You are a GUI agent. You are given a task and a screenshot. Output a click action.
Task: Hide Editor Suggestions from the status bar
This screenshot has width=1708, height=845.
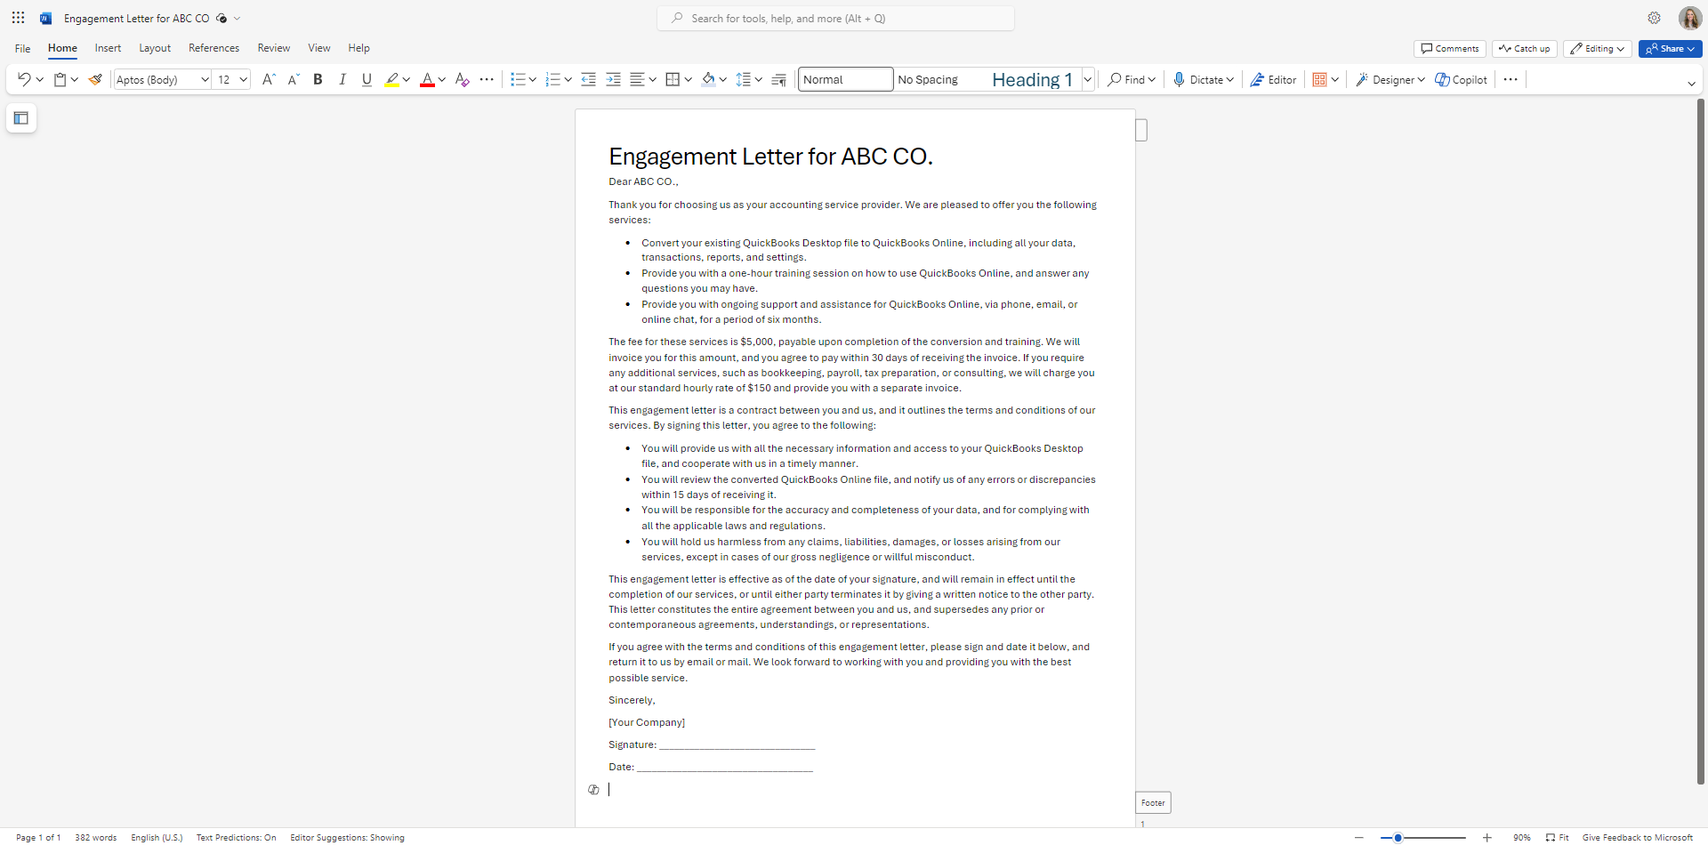point(347,837)
